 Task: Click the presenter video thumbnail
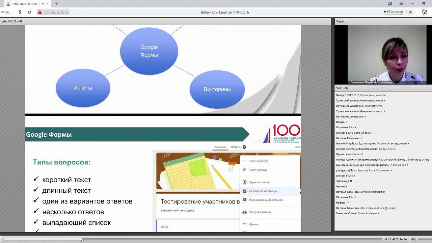click(x=387, y=55)
